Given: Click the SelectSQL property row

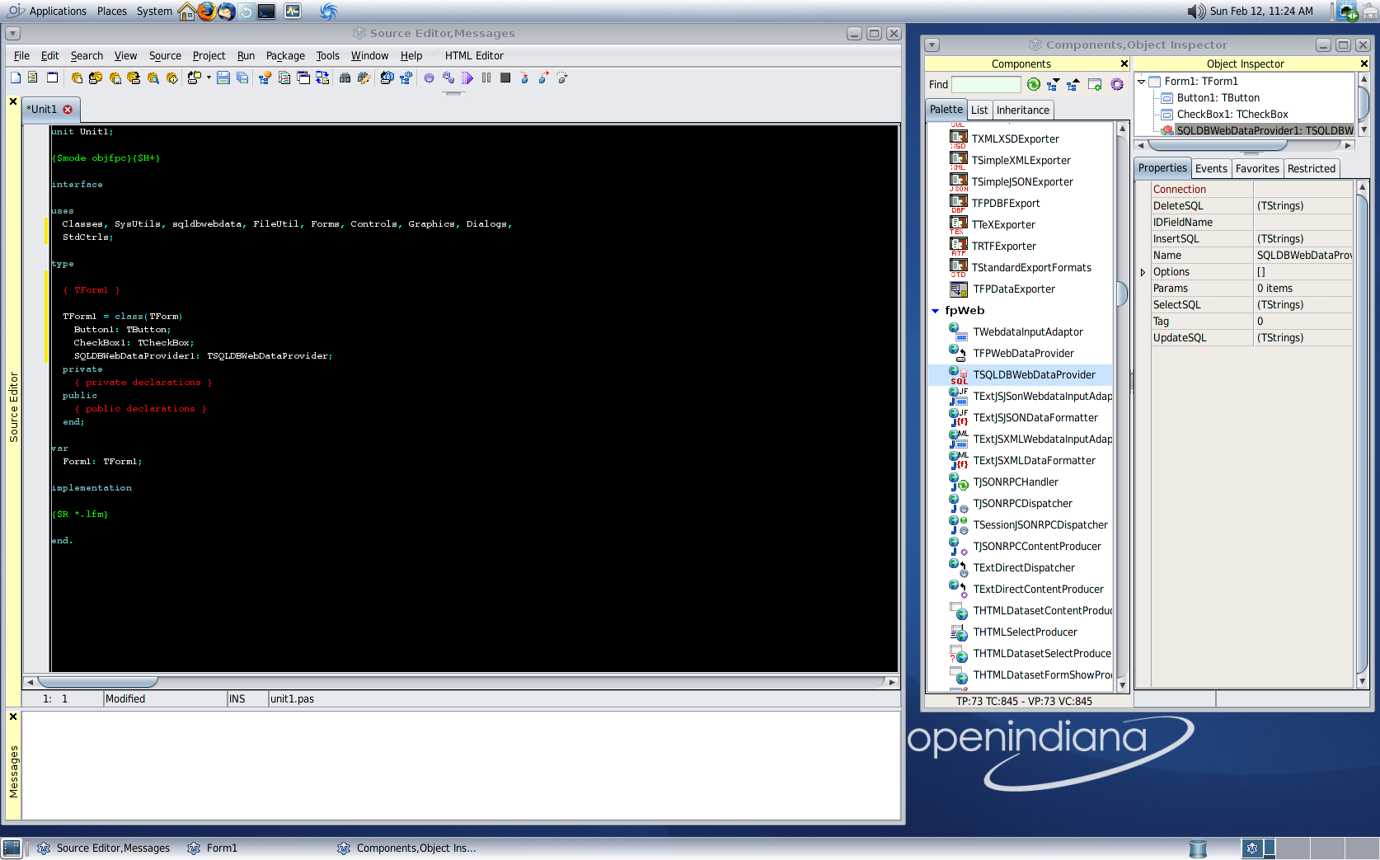Looking at the screenshot, I should point(1251,305).
